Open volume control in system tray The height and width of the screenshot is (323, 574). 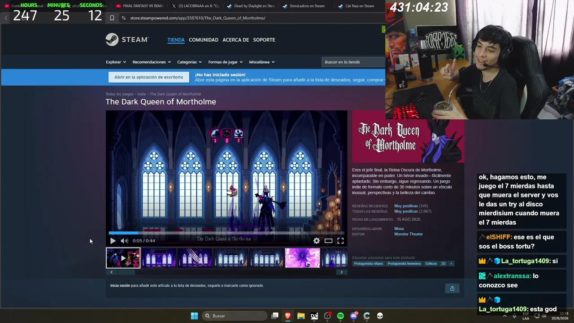(x=544, y=316)
